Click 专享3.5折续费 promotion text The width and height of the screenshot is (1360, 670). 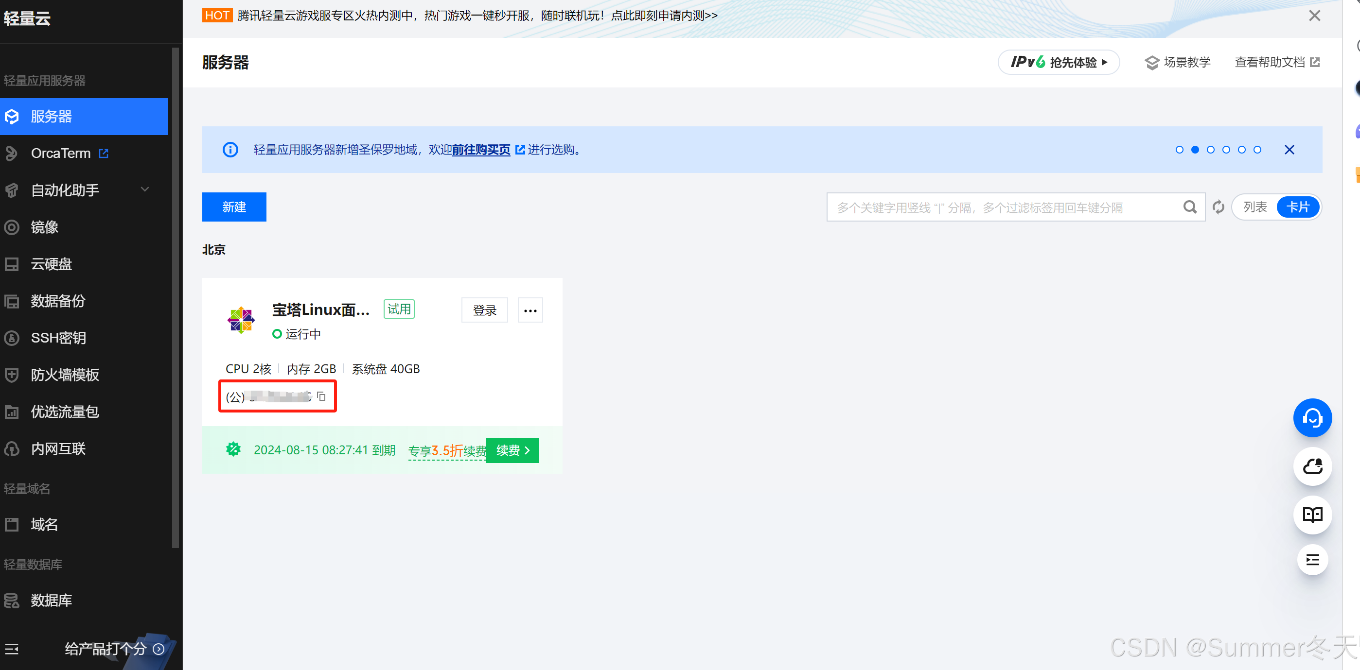pos(447,451)
